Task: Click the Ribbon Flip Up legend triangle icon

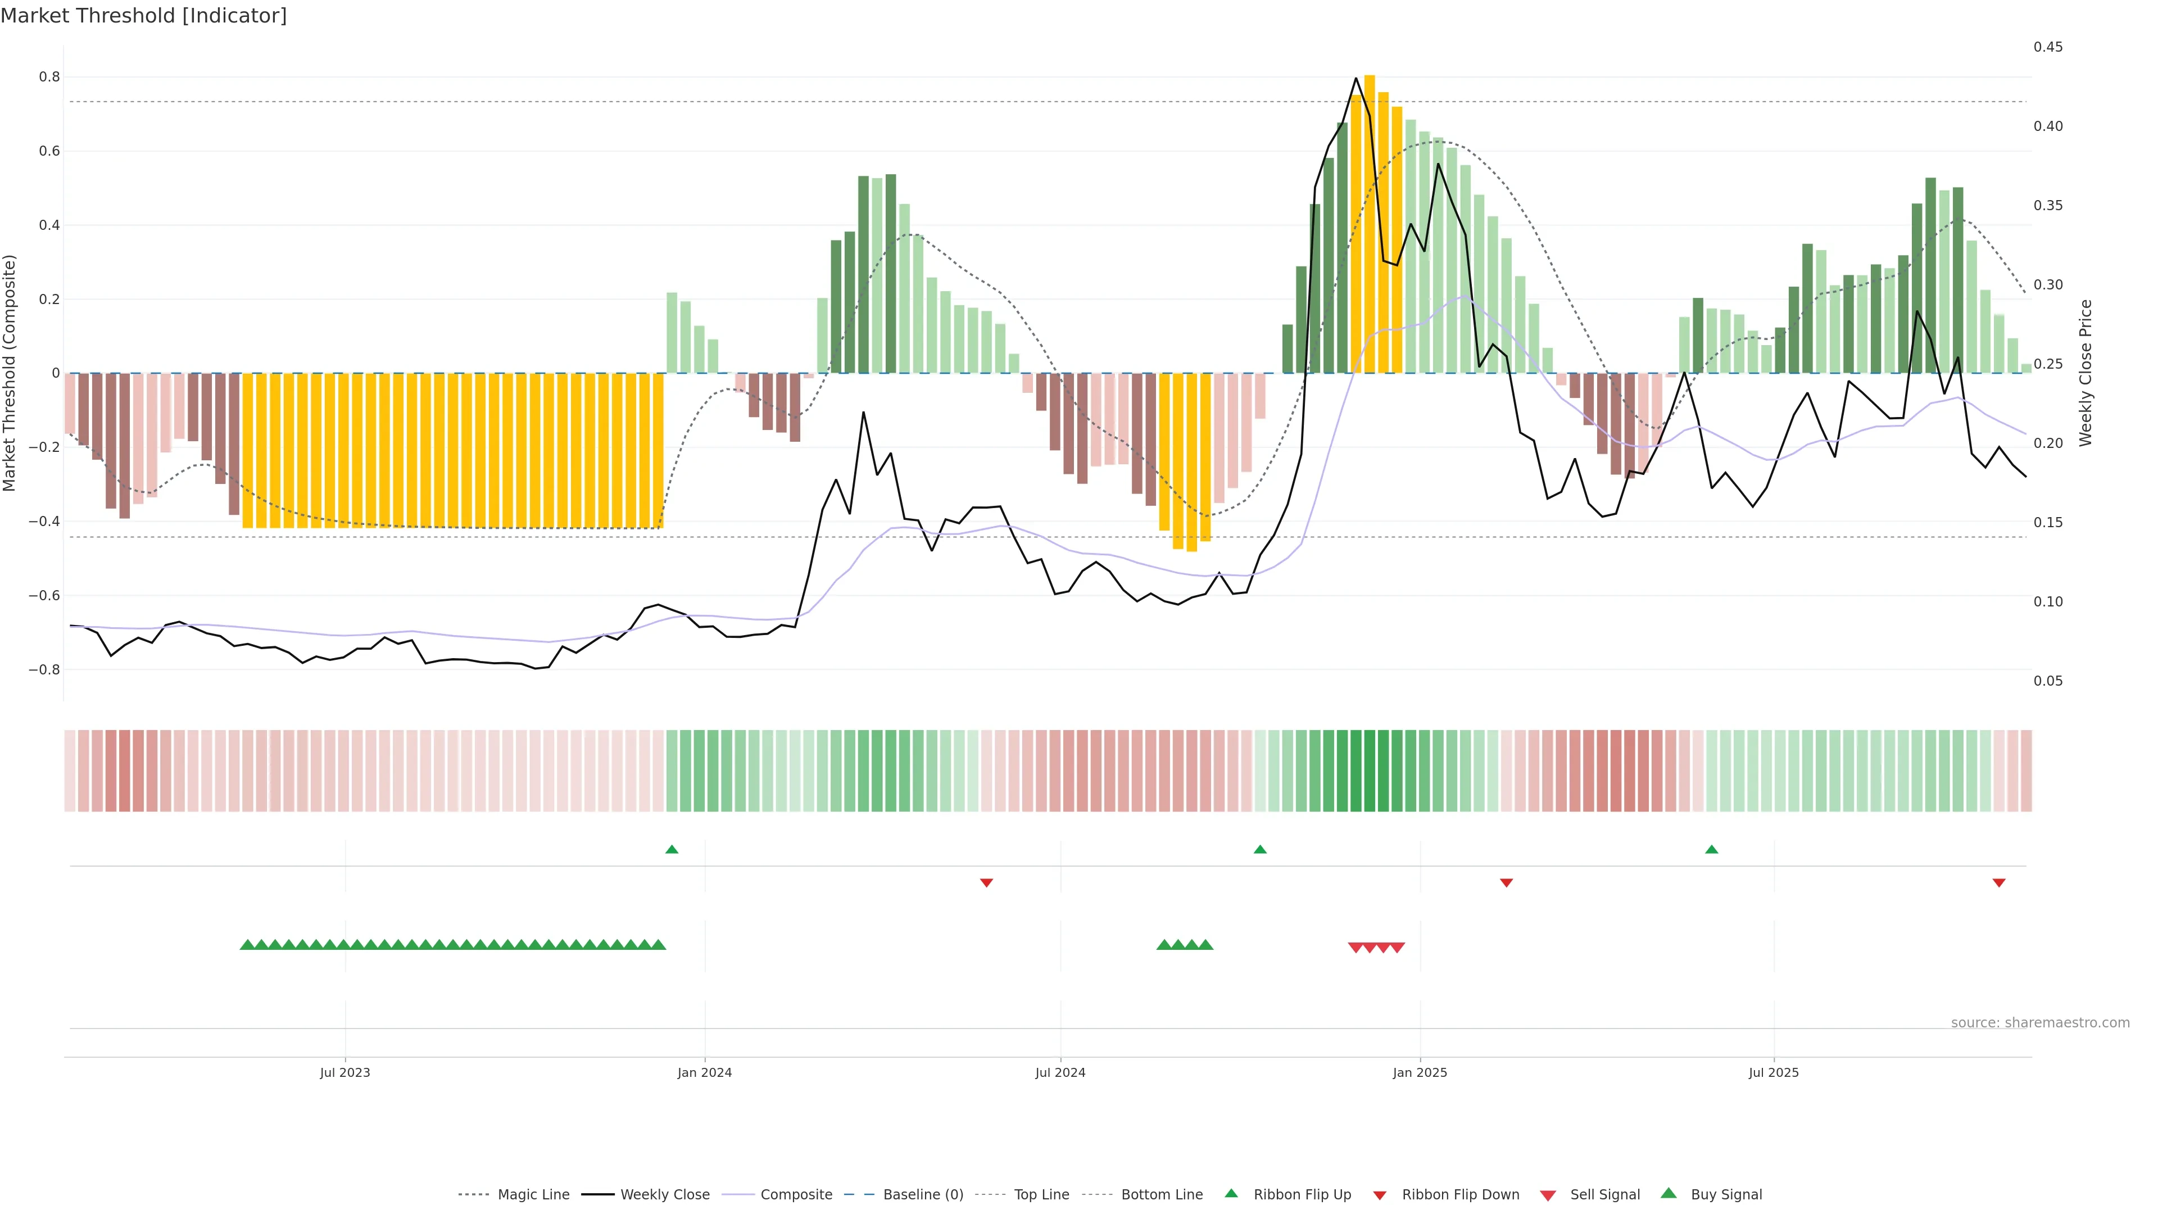Action: (1231, 1193)
